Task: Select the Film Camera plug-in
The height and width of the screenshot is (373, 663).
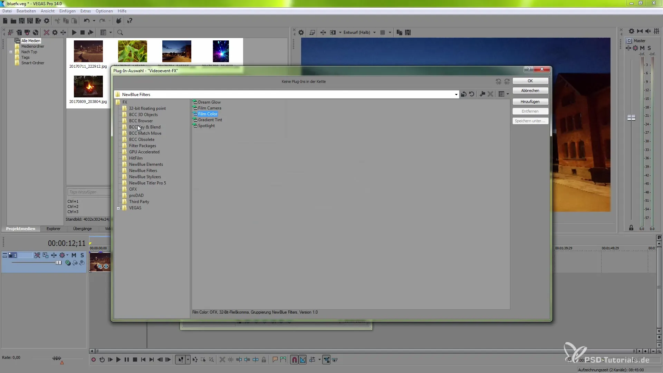Action: pyautogui.click(x=210, y=108)
